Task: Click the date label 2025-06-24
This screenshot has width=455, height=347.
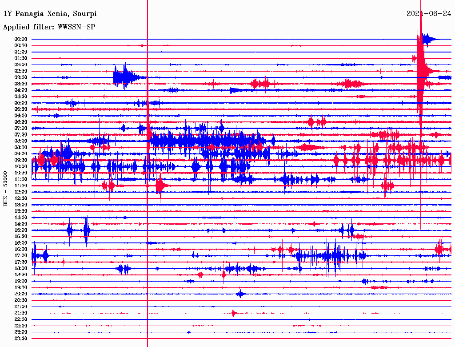Action: [x=429, y=14]
